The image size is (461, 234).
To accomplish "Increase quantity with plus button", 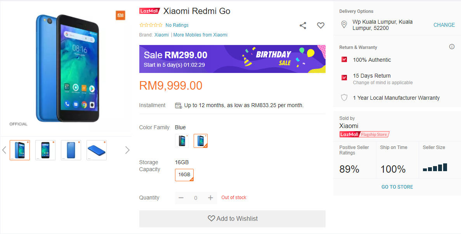I will (x=210, y=198).
